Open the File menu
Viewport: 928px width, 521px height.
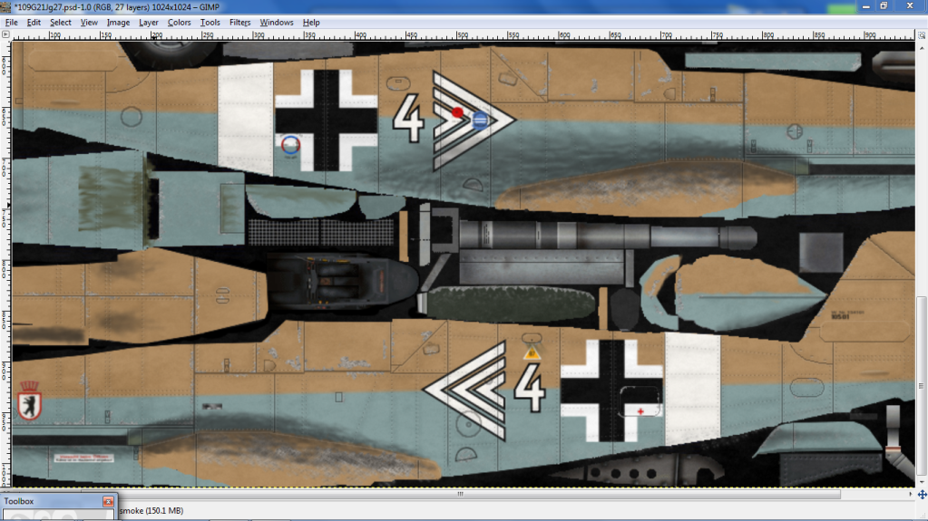(11, 23)
